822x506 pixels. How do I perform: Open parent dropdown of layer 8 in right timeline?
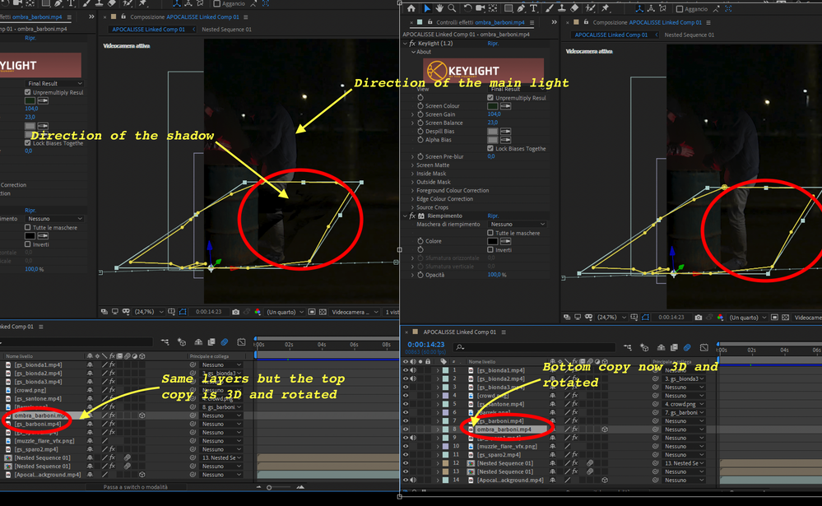click(683, 429)
